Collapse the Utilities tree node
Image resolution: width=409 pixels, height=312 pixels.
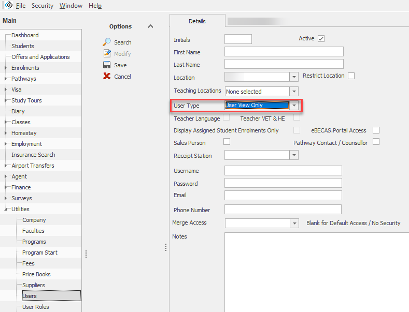pos(6,209)
